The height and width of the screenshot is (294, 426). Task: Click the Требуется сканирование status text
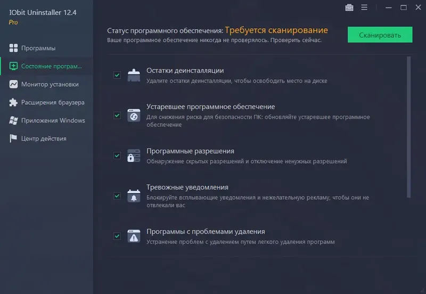pos(276,30)
